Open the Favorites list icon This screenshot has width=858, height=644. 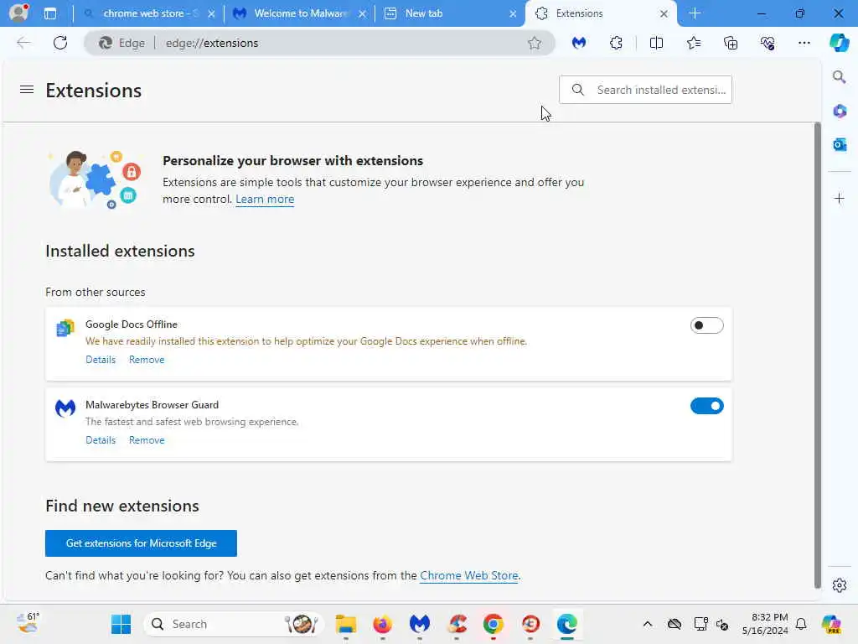point(693,43)
